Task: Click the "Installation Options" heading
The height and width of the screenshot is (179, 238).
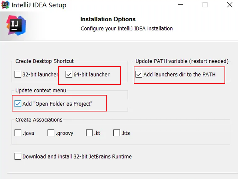Action: [x=108, y=19]
